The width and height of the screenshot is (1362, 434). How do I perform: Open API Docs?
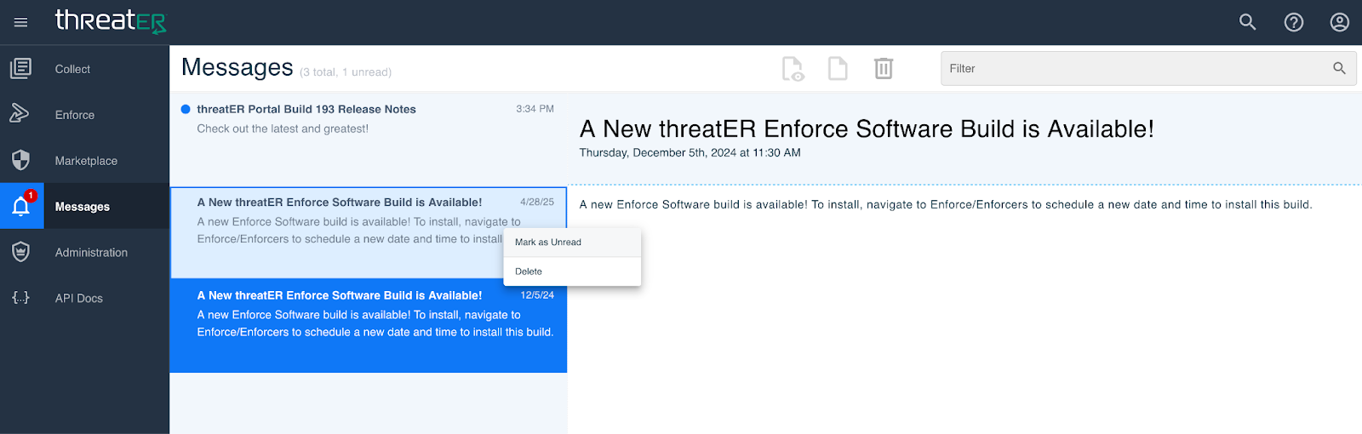click(x=79, y=299)
